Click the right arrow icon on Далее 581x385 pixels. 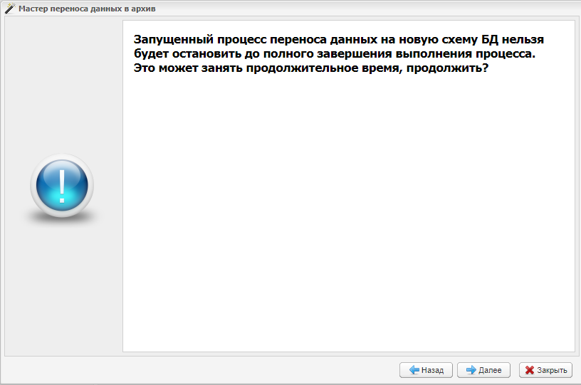click(x=471, y=370)
